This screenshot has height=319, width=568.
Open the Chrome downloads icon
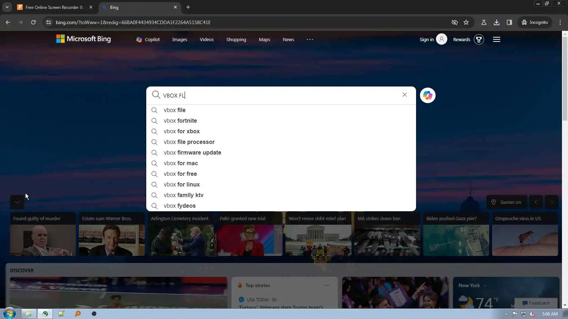(497, 22)
